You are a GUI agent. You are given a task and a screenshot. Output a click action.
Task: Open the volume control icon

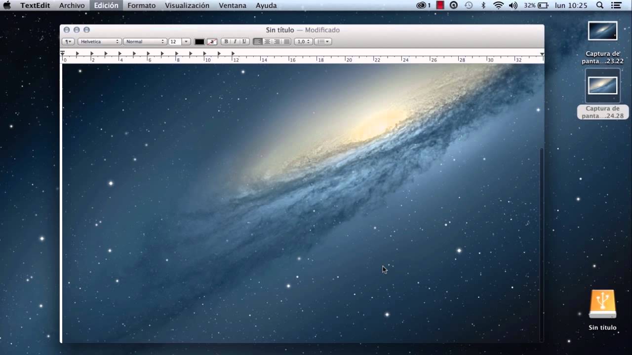point(513,5)
